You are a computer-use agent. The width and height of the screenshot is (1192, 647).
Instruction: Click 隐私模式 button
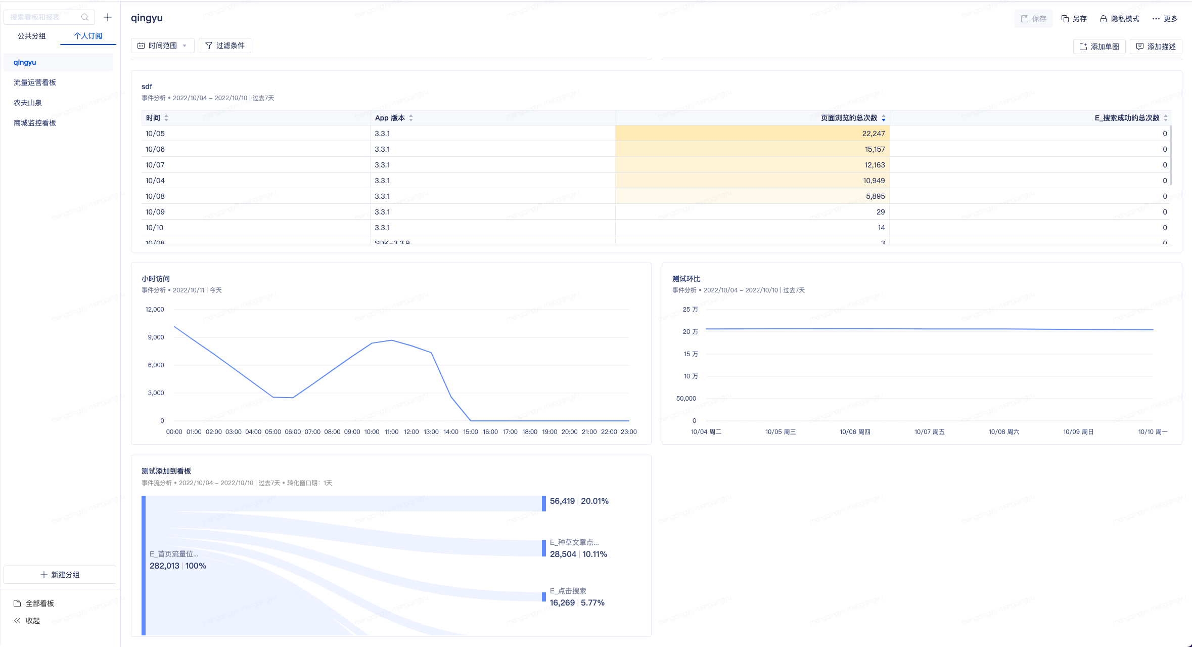click(1120, 19)
